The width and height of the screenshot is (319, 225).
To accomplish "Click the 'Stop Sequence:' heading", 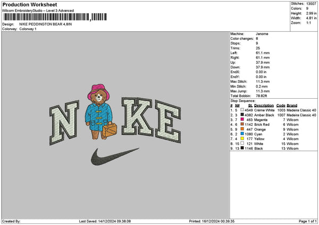I will [243, 101].
